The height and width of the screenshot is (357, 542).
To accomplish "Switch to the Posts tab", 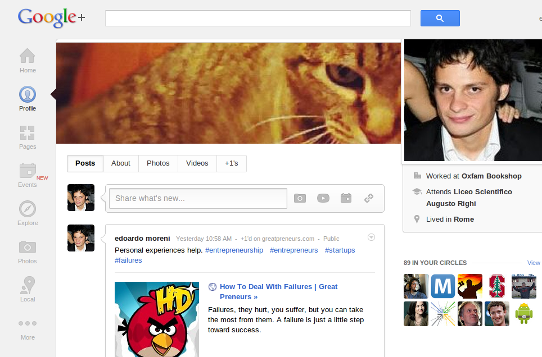I will [85, 163].
